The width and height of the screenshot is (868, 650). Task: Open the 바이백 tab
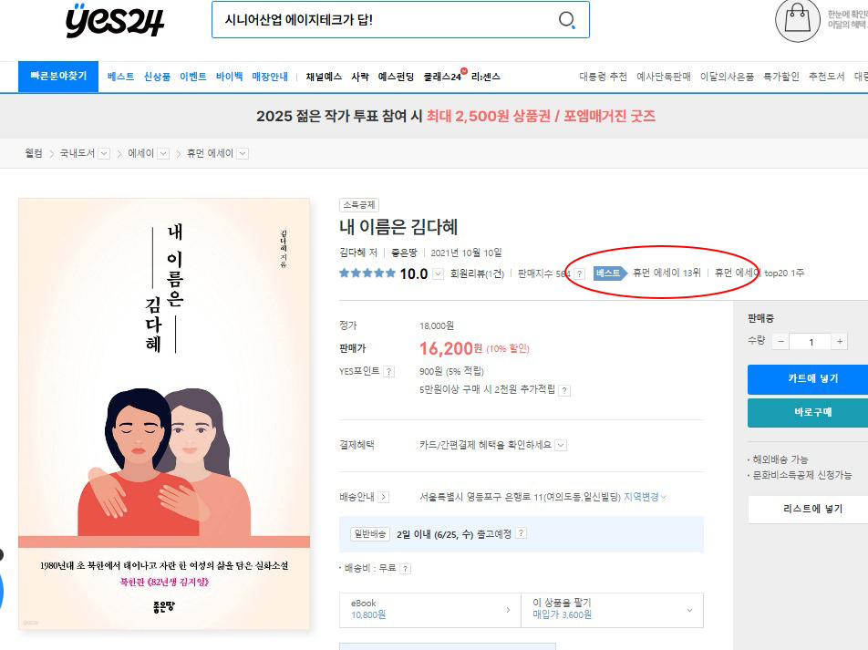click(229, 77)
